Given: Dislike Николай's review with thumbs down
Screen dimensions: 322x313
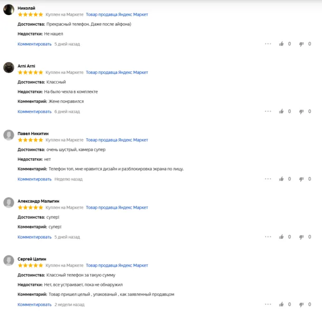Looking at the screenshot, I should click(301, 44).
